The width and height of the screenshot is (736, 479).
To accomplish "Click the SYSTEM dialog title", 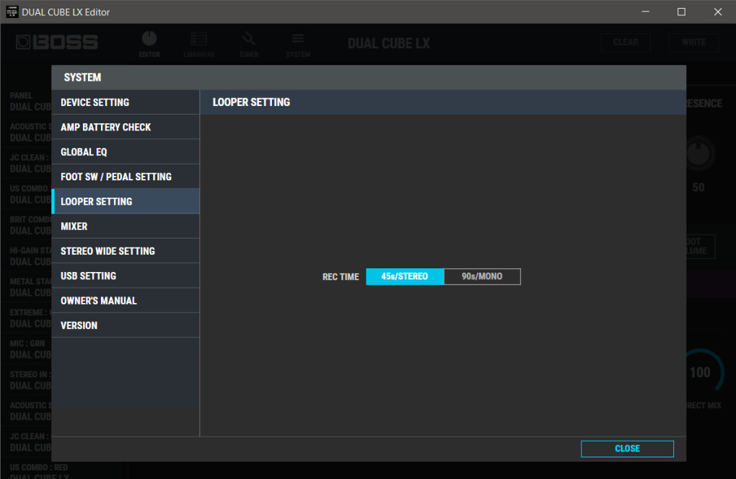I will pyautogui.click(x=82, y=77).
